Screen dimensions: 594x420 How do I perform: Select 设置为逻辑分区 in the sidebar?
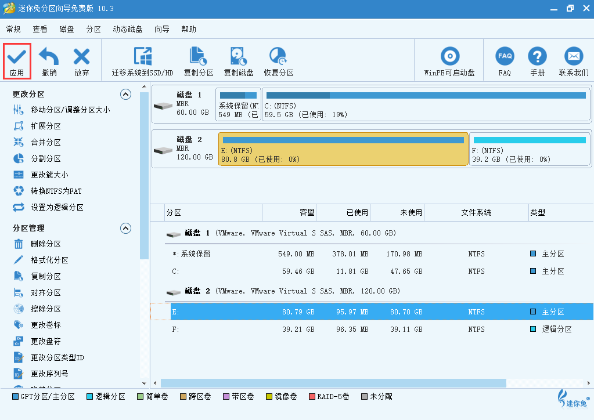click(x=49, y=207)
